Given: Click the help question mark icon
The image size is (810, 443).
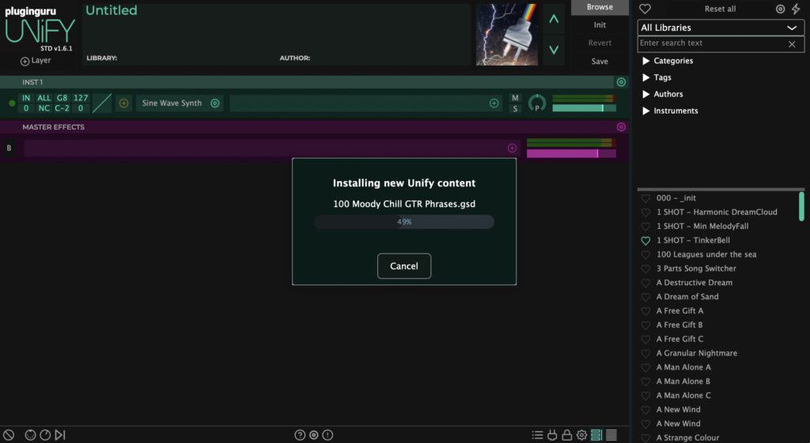Looking at the screenshot, I should pyautogui.click(x=300, y=435).
